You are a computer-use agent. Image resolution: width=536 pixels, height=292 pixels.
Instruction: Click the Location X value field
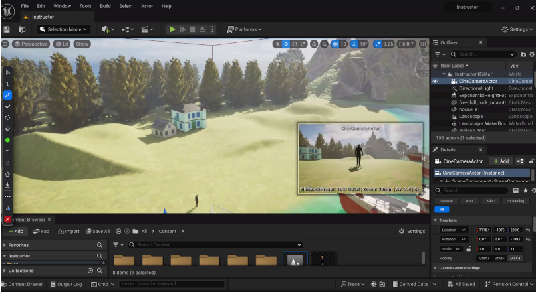point(483,230)
